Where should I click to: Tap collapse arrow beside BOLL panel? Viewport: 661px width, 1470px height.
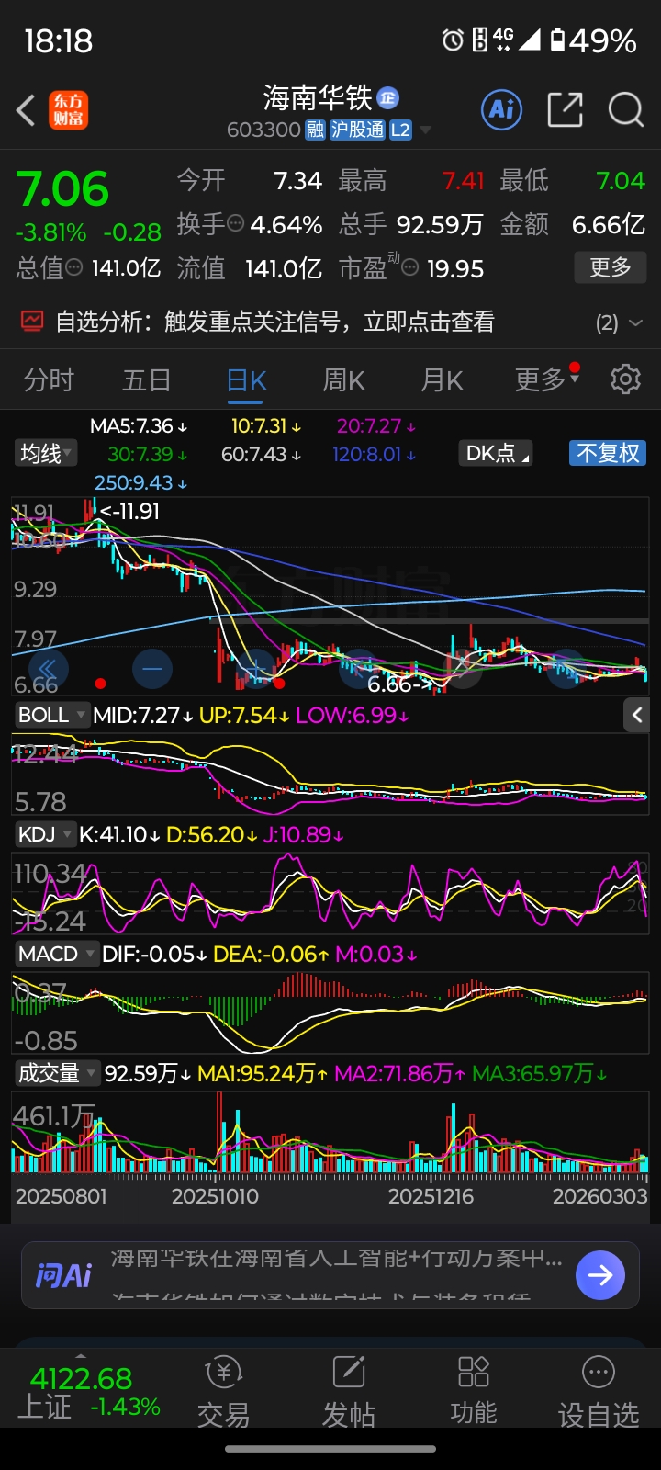coord(637,715)
